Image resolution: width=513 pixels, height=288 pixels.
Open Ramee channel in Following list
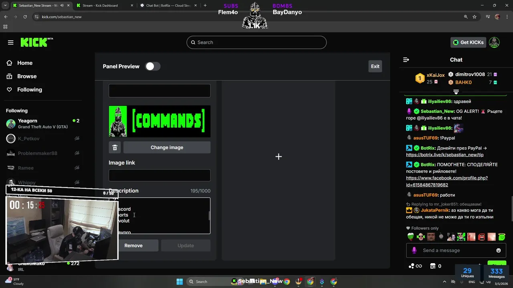pyautogui.click(x=42, y=168)
